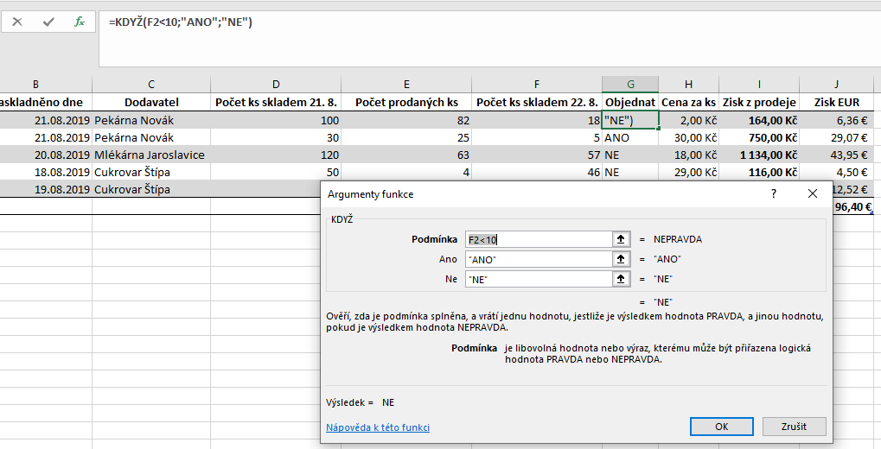Click the cell containing Mlékárna Jaroslavice

(150, 155)
